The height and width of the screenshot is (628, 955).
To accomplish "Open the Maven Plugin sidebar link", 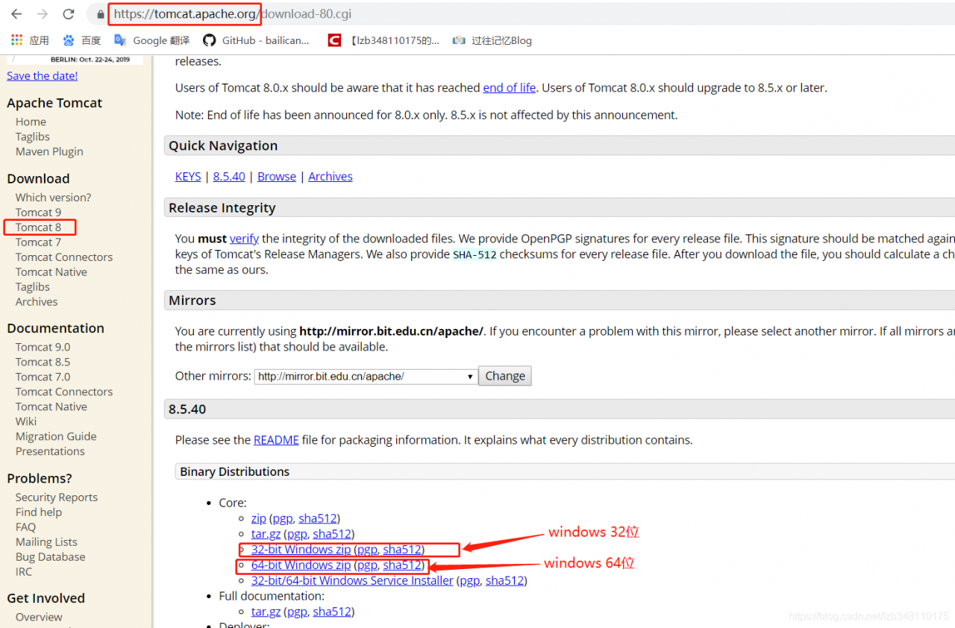I will [x=49, y=151].
